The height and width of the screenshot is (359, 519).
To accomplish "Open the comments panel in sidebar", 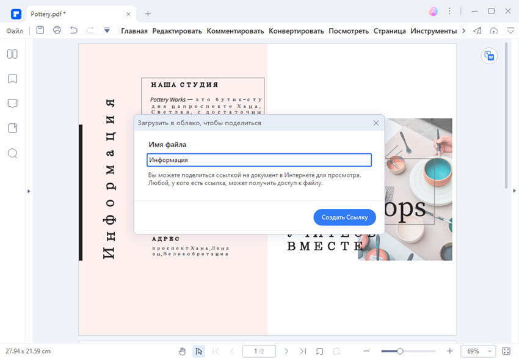I will coord(13,104).
